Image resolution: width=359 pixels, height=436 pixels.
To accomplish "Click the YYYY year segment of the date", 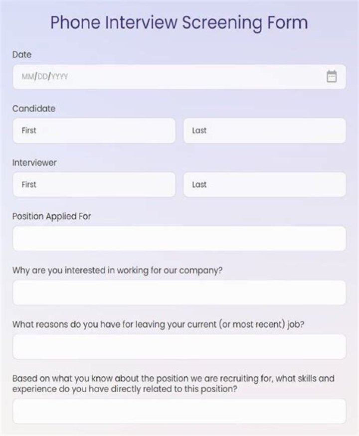I will pyautogui.click(x=60, y=76).
